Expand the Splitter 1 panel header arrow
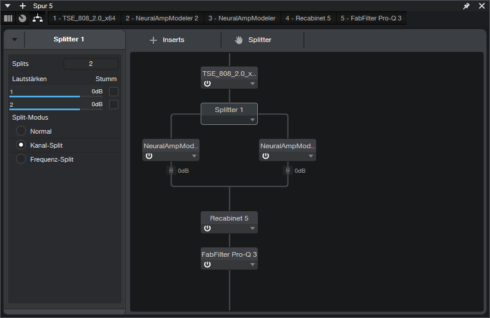490x318 pixels. pos(15,40)
